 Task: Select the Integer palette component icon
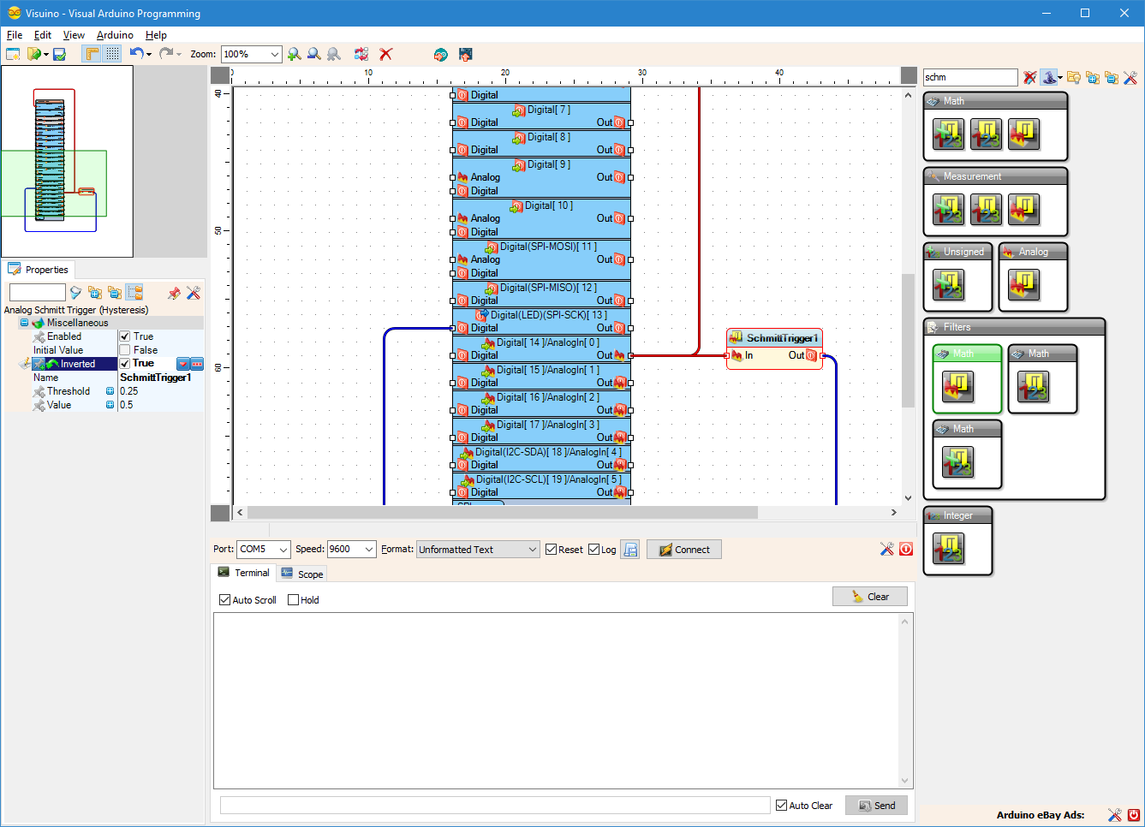click(x=948, y=549)
